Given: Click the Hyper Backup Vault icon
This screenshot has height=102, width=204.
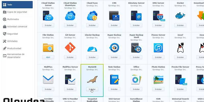Looking at the screenshot, I should pyautogui.click(x=136, y=48).
